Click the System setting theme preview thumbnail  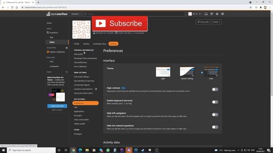coord(187,72)
